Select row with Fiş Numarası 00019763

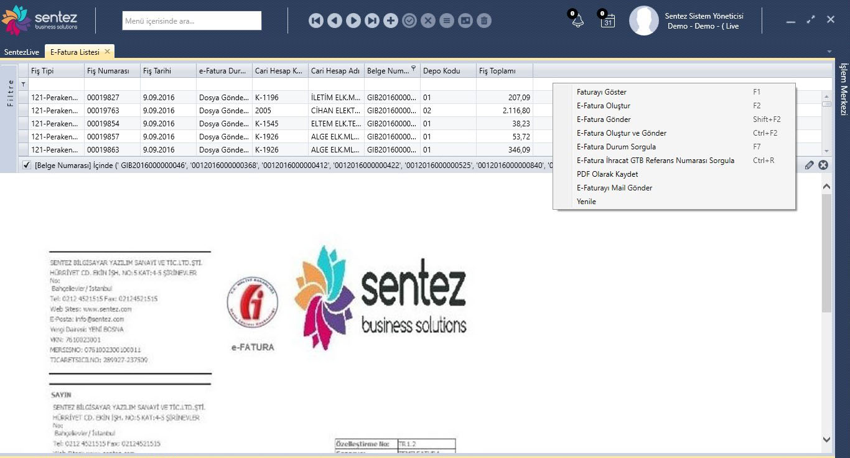coord(276,111)
